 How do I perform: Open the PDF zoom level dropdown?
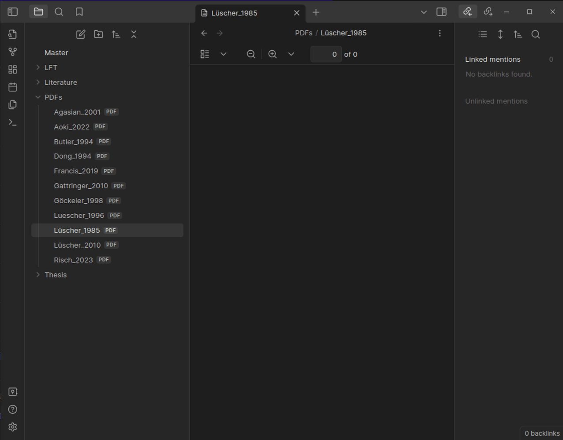291,54
